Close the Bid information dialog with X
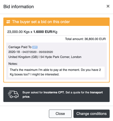113x121 pixels. 108,6
